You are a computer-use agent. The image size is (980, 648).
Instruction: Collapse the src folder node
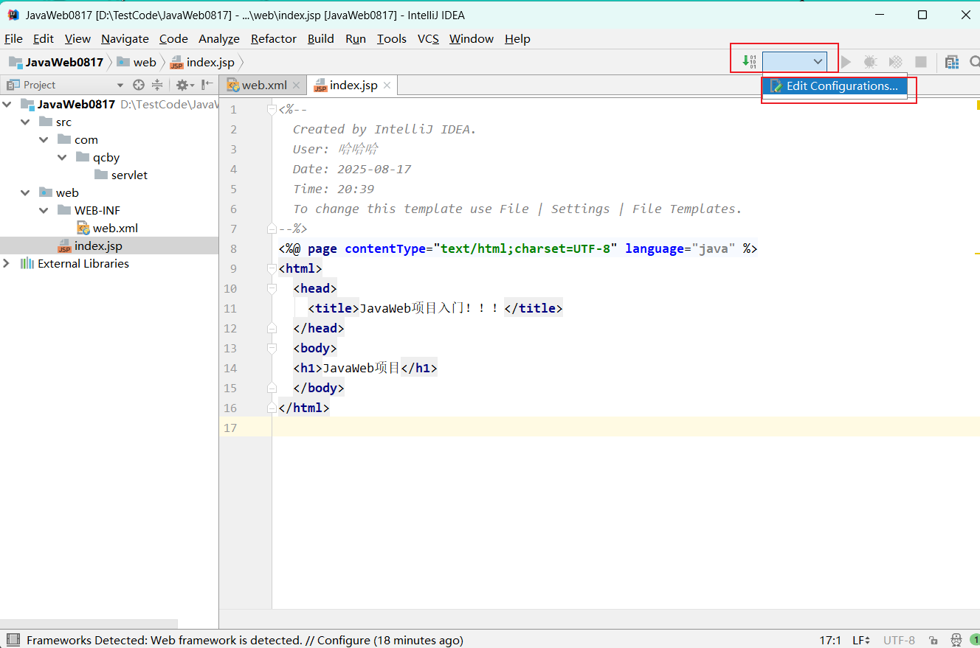(x=26, y=122)
